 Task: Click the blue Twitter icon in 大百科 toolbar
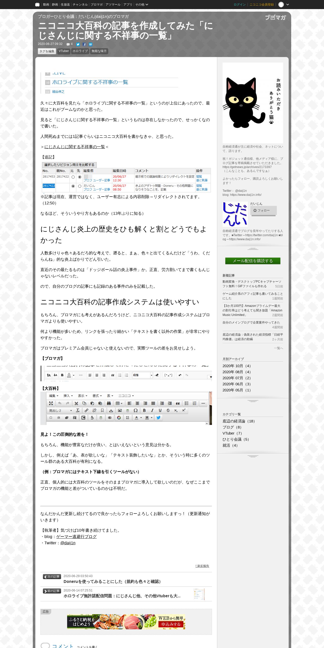[x=158, y=417]
